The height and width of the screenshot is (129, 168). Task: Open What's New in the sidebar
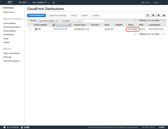coord(8,12)
